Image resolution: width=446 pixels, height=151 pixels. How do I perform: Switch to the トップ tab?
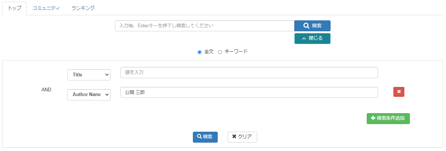click(15, 8)
